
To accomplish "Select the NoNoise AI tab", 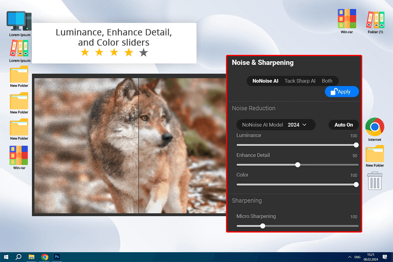I will (265, 81).
